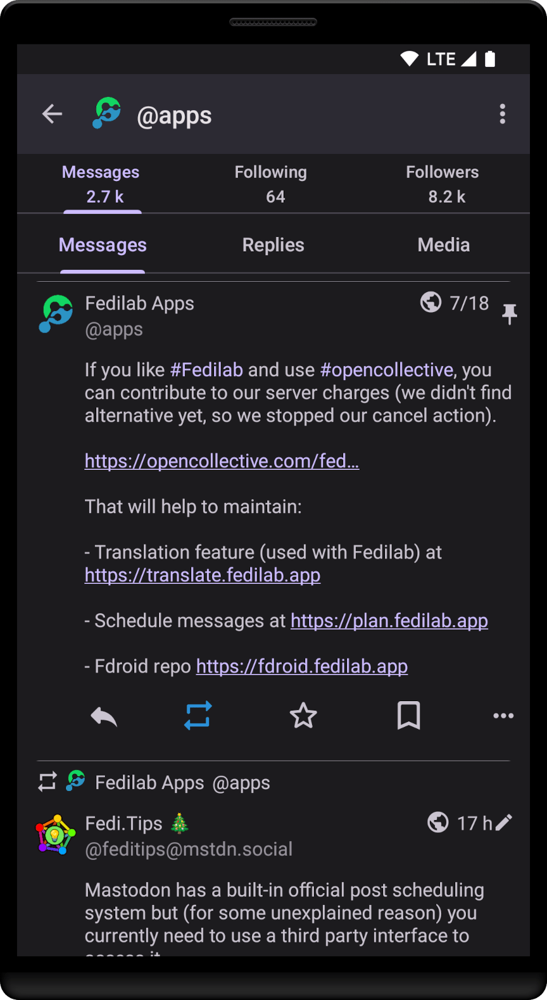Open the opencollective.com link
Screen dimensions: 547x1000
[222, 461]
